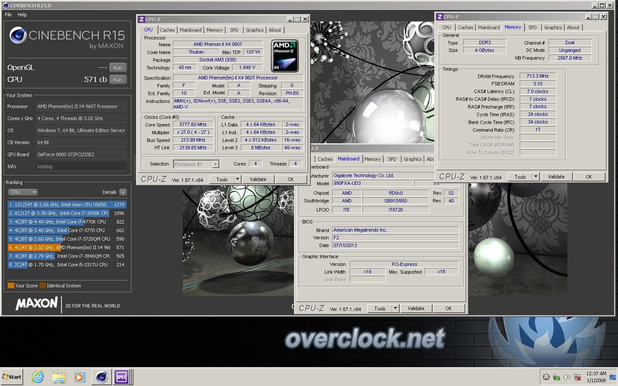Select ranking row 6 AMD Phenom II X4
The image size is (618, 386).
pos(67,247)
